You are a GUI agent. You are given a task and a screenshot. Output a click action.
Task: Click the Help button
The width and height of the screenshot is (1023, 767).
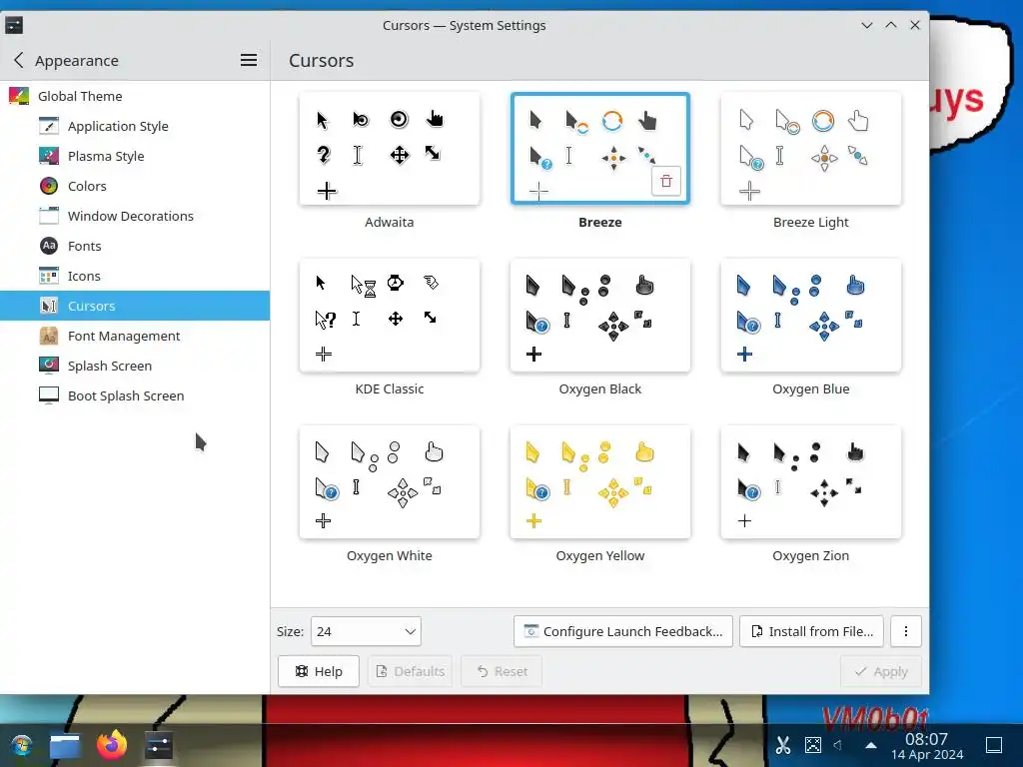[319, 671]
